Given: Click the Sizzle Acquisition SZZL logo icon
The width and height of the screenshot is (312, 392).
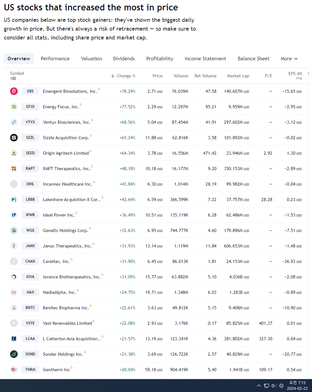Looking at the screenshot, I should (14, 138).
